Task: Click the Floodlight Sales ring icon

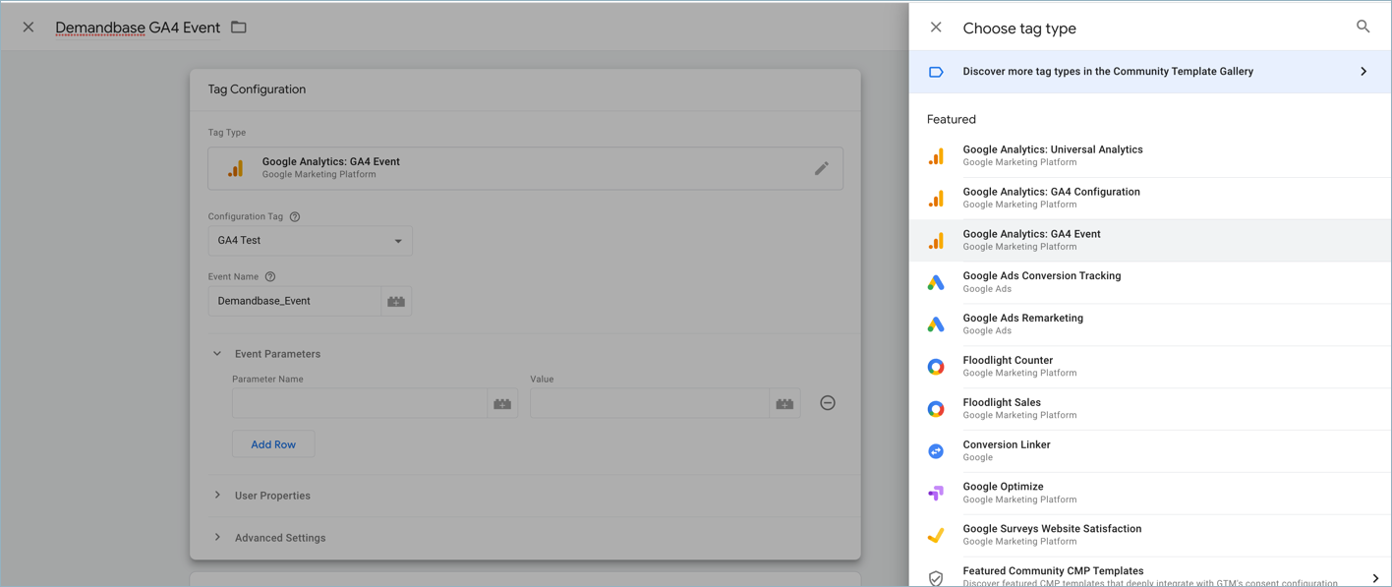Action: [x=936, y=409]
